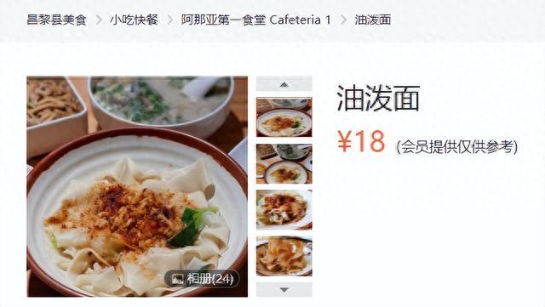
Task: Click the chevron before the 油泼面 breadcrumb
Action: pos(343,20)
